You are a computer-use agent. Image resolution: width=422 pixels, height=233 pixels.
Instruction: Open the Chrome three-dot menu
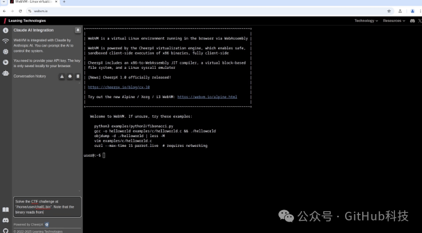click(x=420, y=11)
